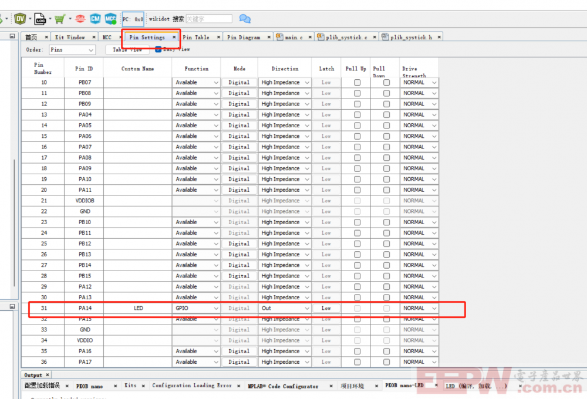Screen dimensions: 587x399
Task: Switch to the 首页 tab
Action: 31,37
